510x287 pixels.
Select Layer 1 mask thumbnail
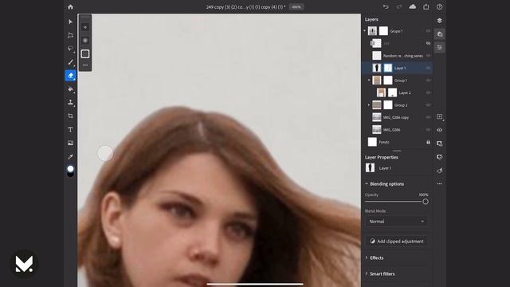click(388, 68)
